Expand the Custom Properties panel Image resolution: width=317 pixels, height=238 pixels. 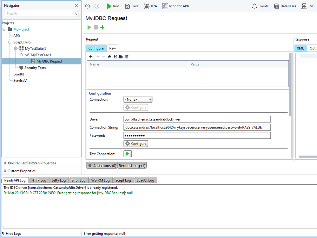point(5,171)
